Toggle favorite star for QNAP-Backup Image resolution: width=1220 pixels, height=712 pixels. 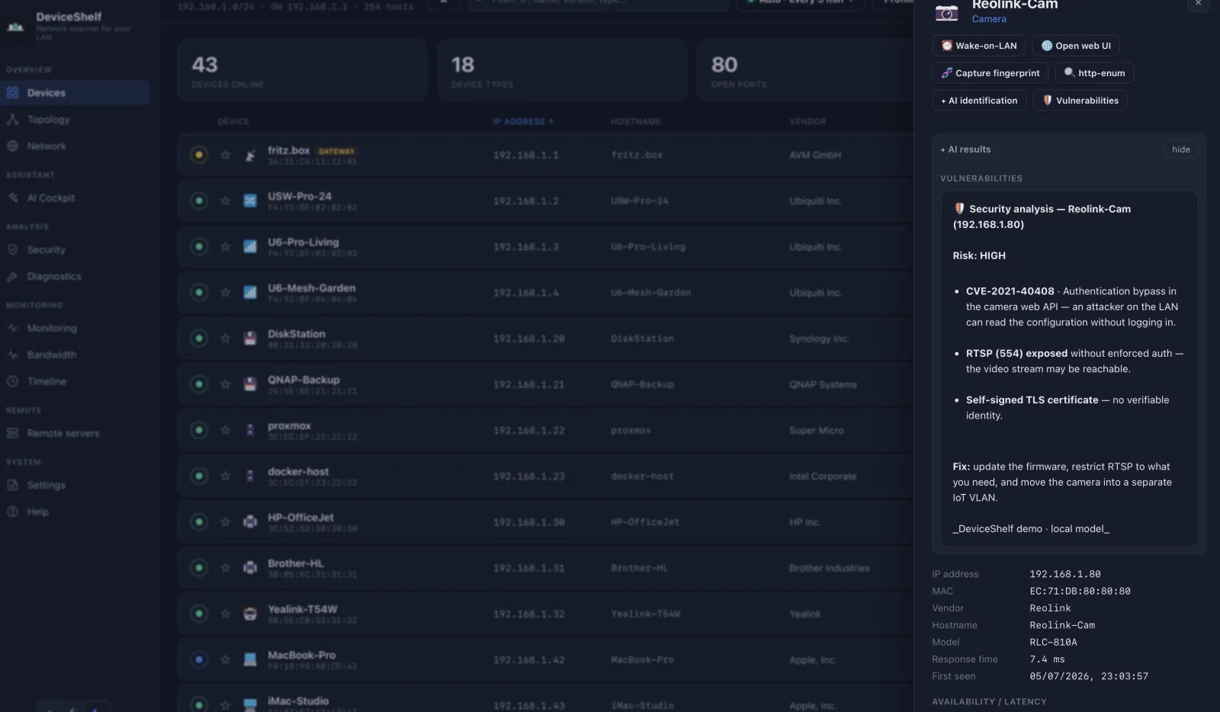(x=225, y=384)
